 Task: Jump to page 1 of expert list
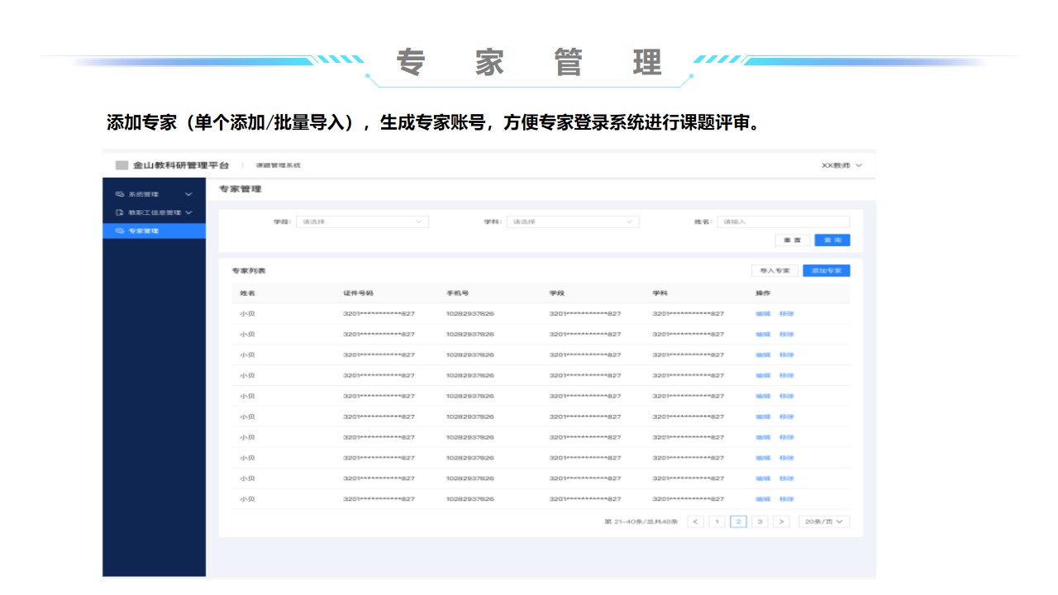(717, 521)
